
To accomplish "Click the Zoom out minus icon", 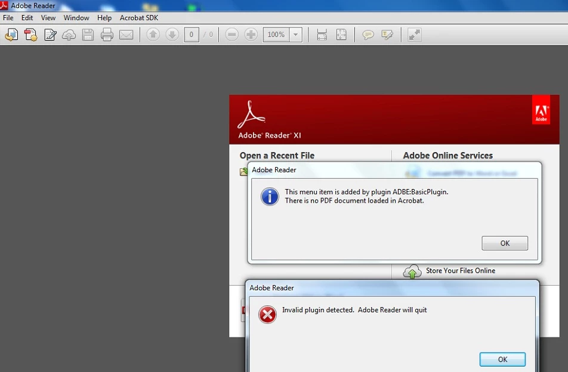I will point(232,35).
